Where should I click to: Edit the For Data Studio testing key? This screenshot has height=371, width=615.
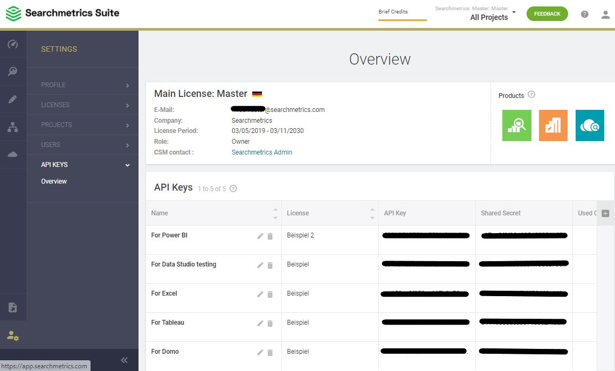point(260,265)
